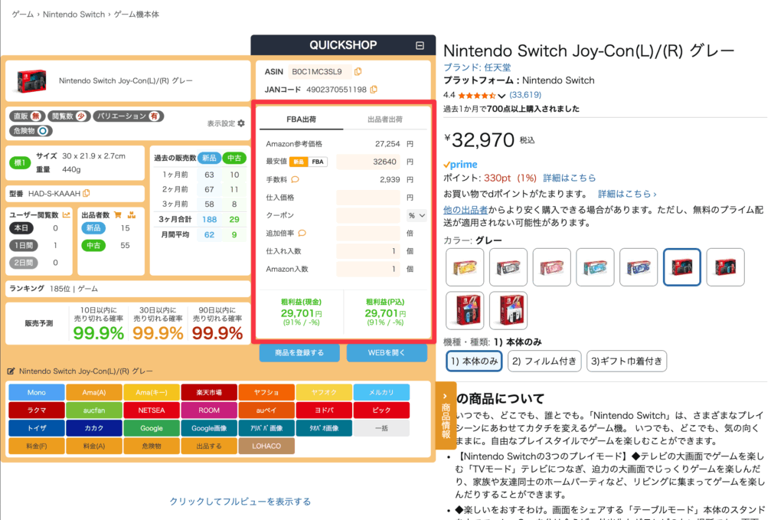Click the stacked boxes icon beside 出品者数
Image resolution: width=784 pixels, height=520 pixels.
(x=132, y=214)
